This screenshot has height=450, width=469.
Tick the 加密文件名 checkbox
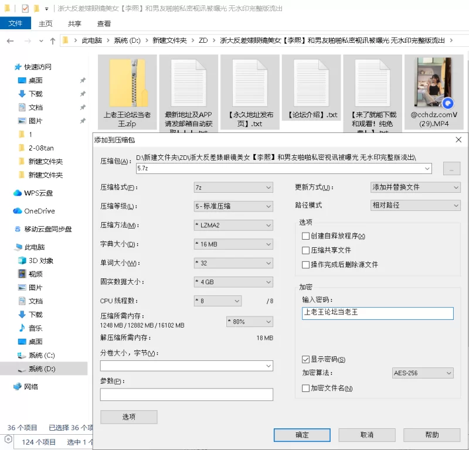[305, 388]
